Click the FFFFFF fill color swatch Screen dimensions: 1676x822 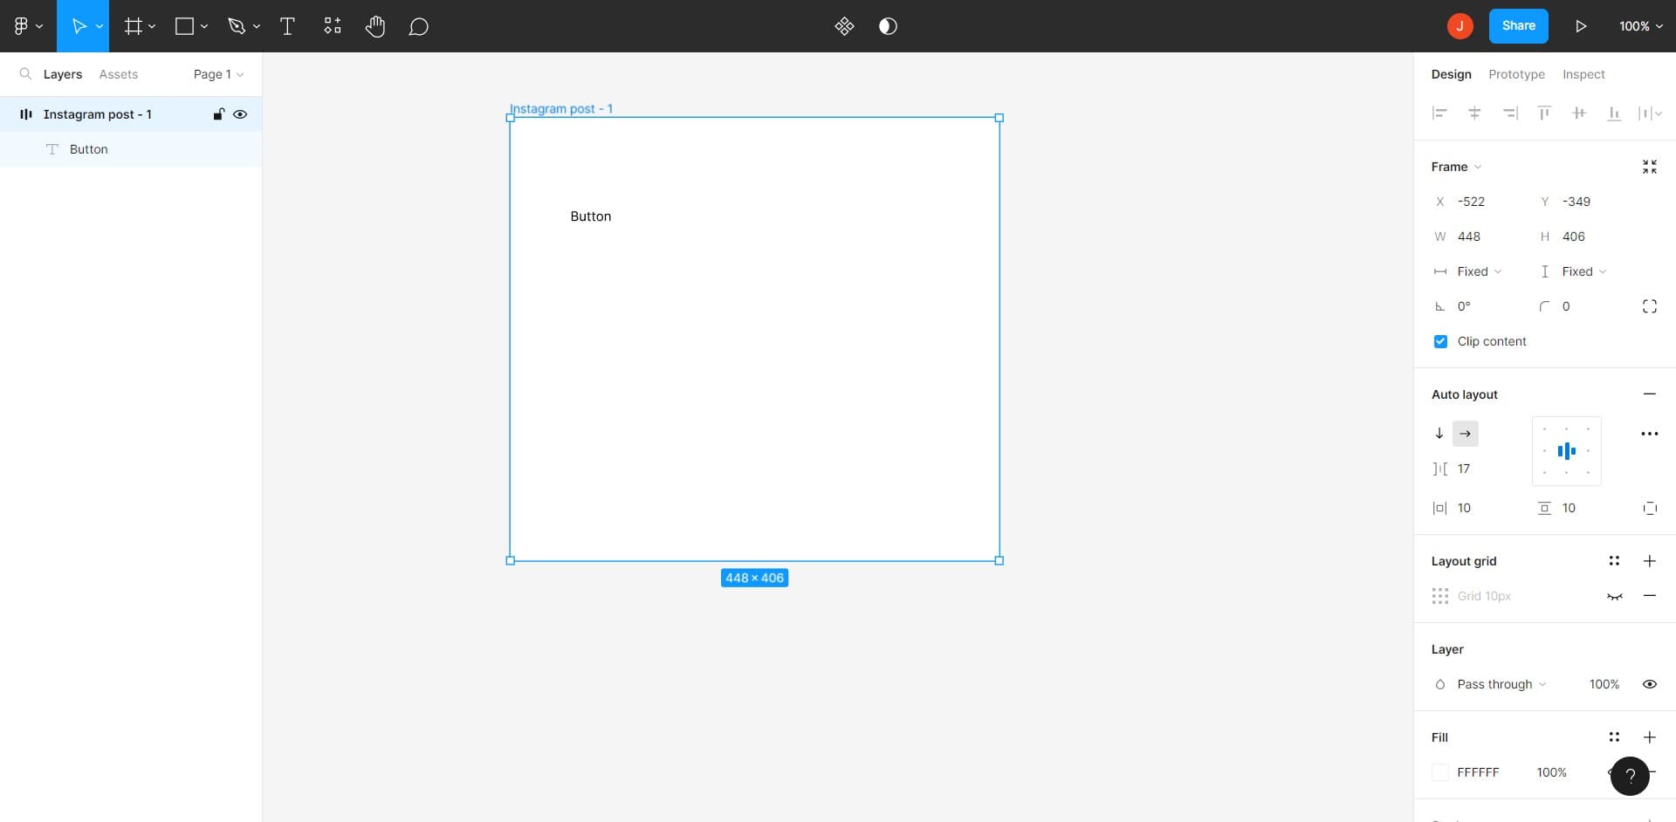(x=1440, y=772)
